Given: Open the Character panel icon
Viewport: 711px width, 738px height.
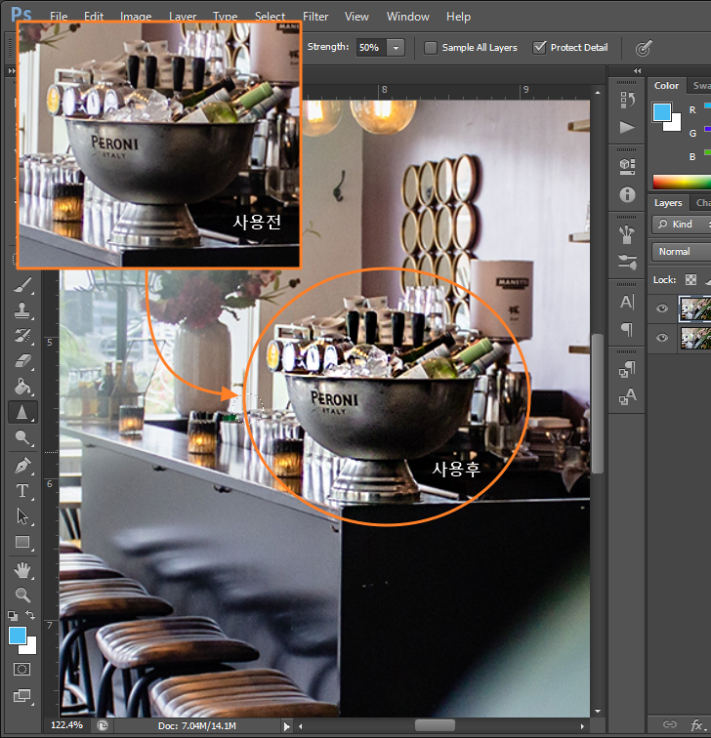Looking at the screenshot, I should tap(627, 302).
